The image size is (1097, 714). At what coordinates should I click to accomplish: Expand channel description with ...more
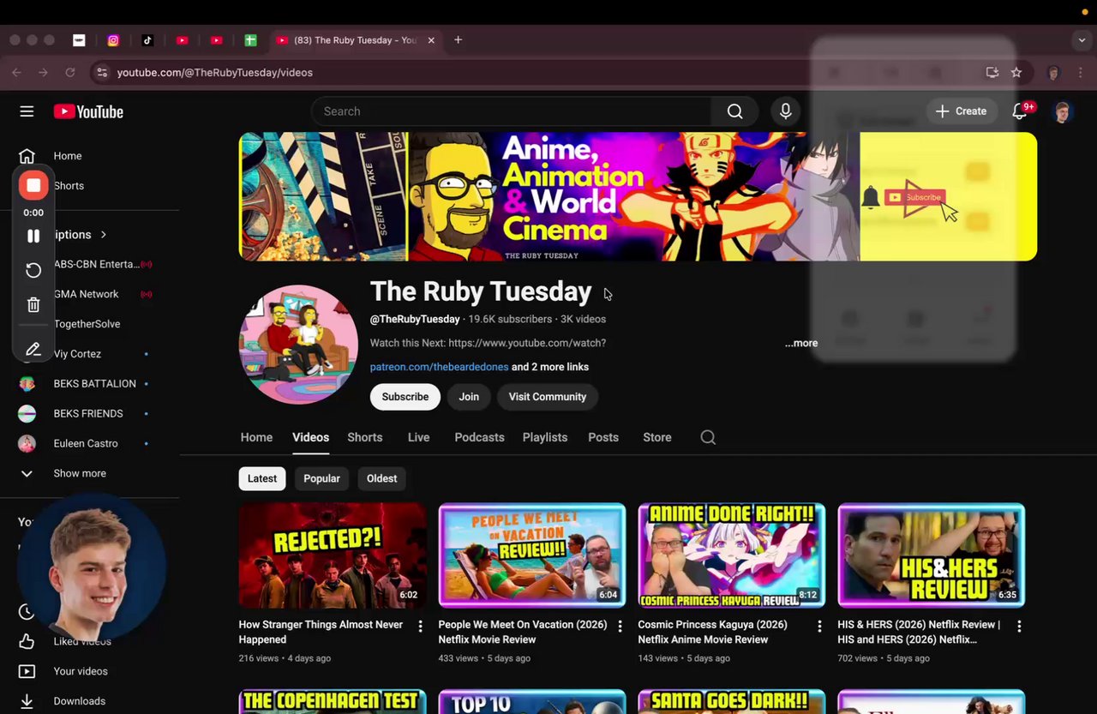click(x=801, y=343)
